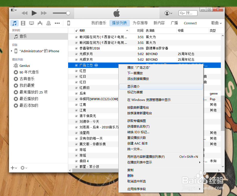237x196 pixels.
Task: Switch to 播放列表 tab
Action: [x=119, y=23]
